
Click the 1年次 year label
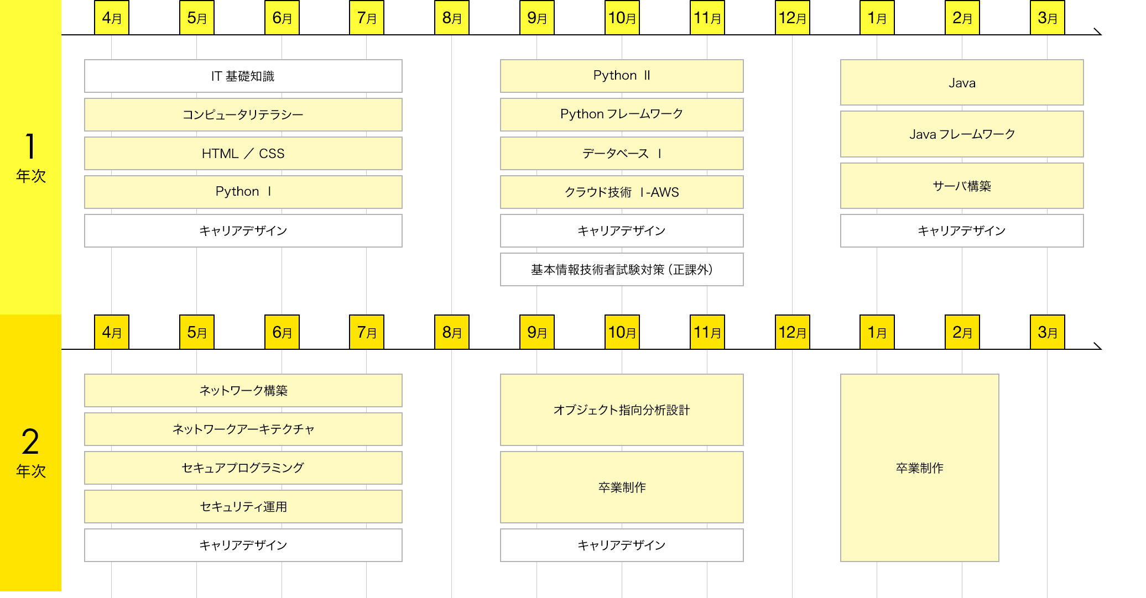point(30,158)
